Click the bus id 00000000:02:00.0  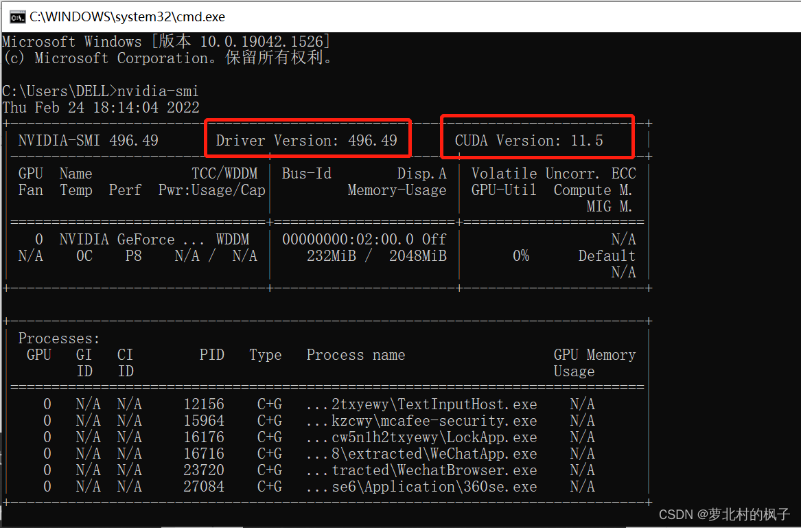pyautogui.click(x=348, y=239)
